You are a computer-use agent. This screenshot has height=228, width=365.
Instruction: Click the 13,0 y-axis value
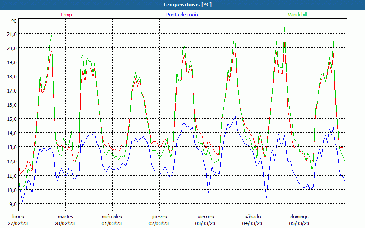pos(12,147)
